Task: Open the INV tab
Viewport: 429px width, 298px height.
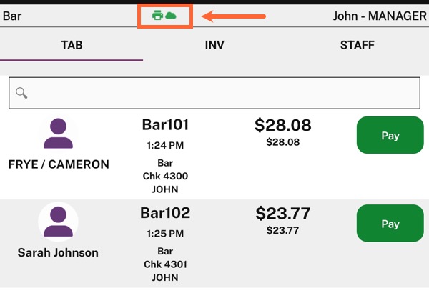Action: pos(214,45)
